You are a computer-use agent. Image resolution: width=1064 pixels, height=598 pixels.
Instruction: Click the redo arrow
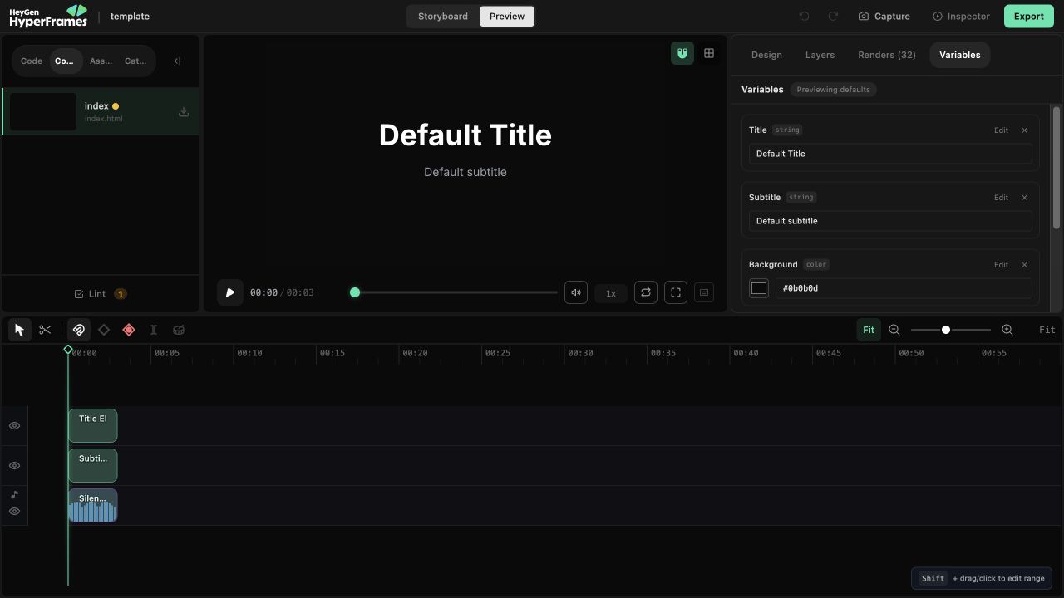click(832, 16)
